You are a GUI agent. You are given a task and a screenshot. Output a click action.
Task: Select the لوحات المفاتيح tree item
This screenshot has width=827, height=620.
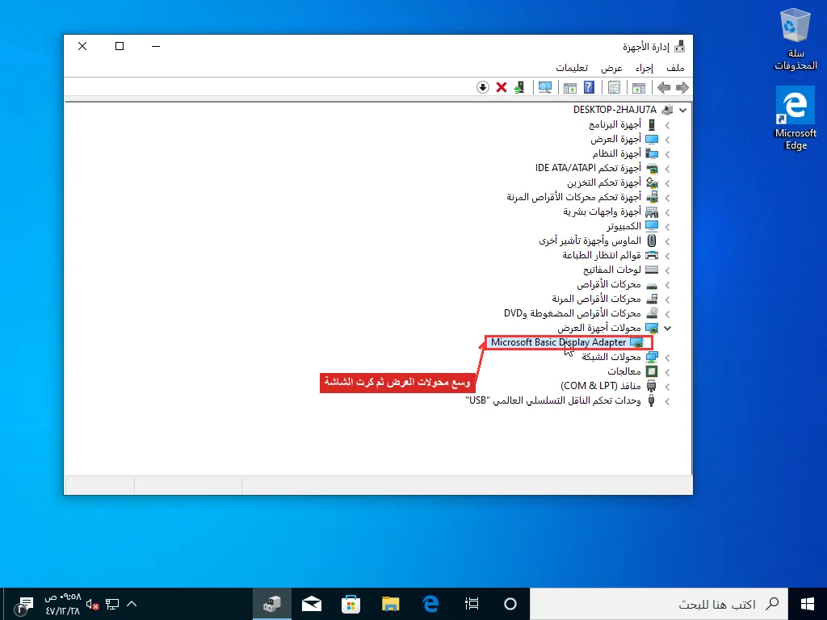pyautogui.click(x=612, y=270)
